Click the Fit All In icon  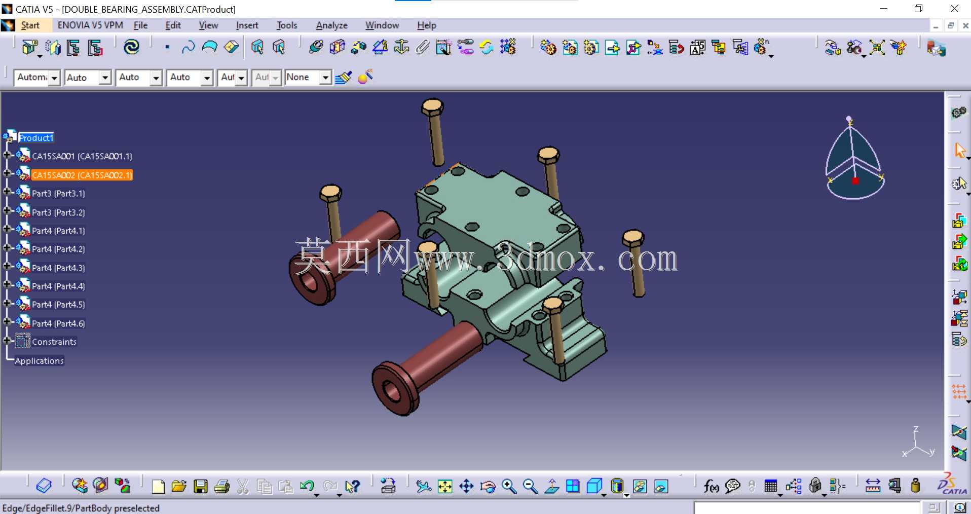[x=445, y=487]
